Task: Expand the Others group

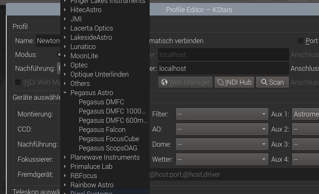Action: [65, 83]
